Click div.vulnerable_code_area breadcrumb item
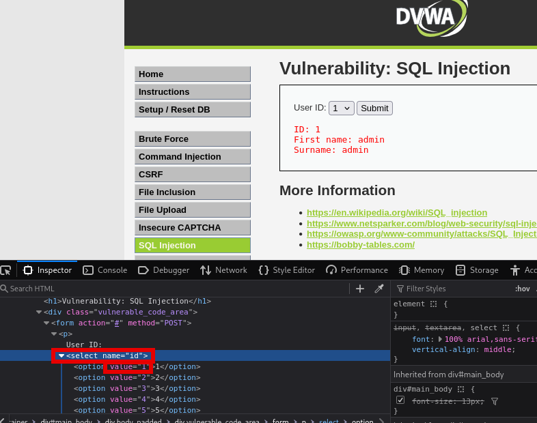Viewport: 537px width, 423px height. coord(217,420)
